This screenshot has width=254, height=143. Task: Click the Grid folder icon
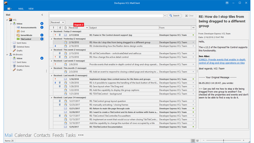pos(18,31)
